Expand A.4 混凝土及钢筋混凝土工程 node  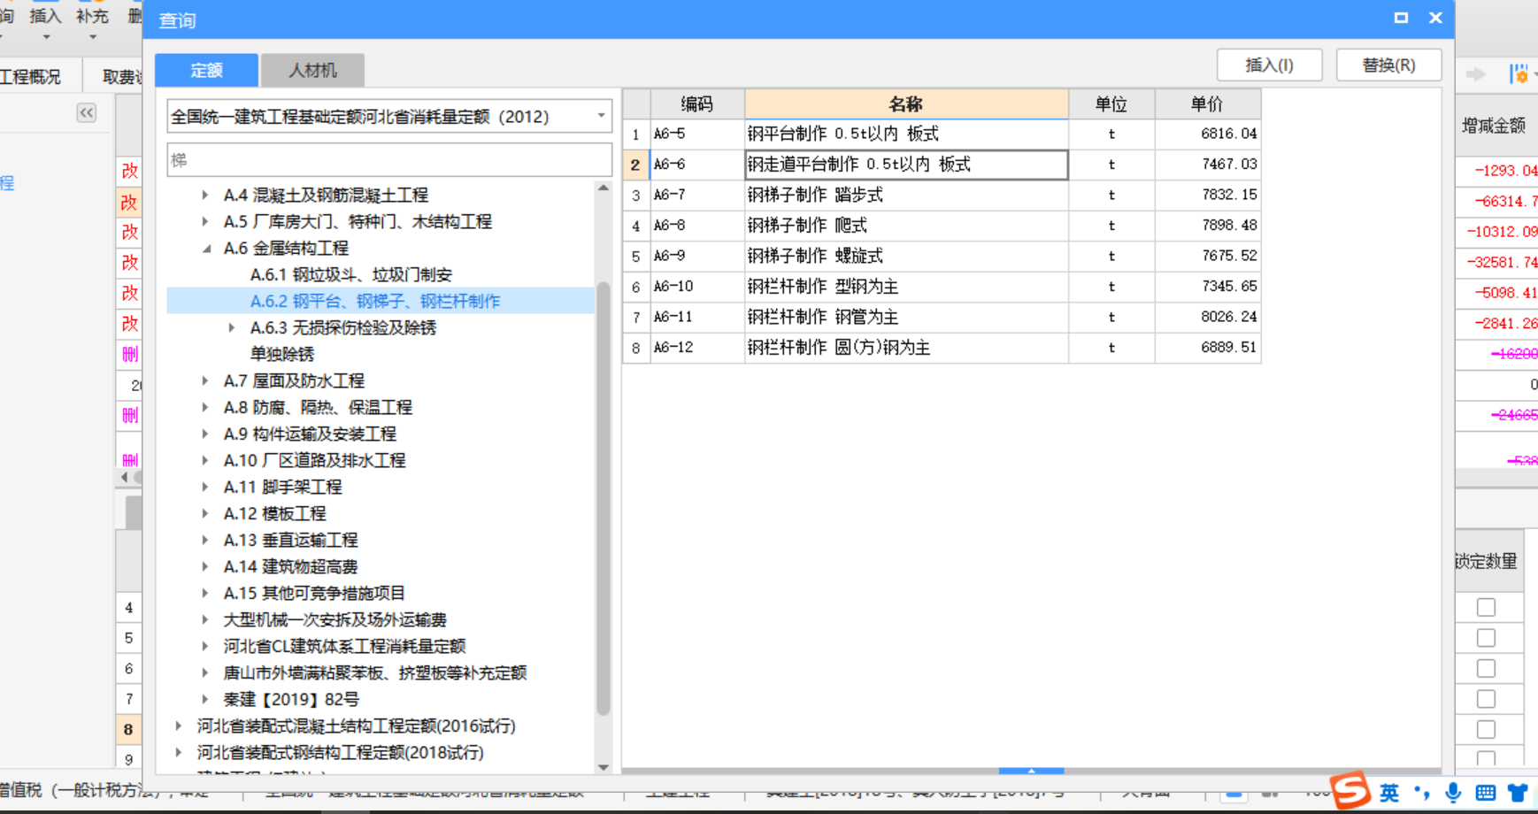tap(205, 195)
